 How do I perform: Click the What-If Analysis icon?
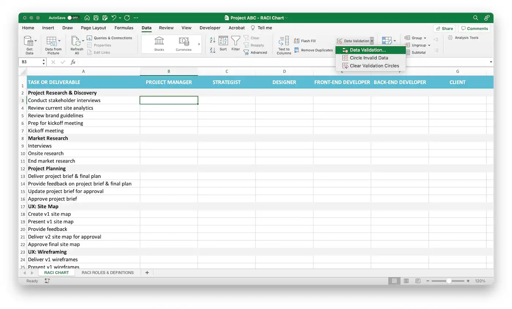pos(387,41)
